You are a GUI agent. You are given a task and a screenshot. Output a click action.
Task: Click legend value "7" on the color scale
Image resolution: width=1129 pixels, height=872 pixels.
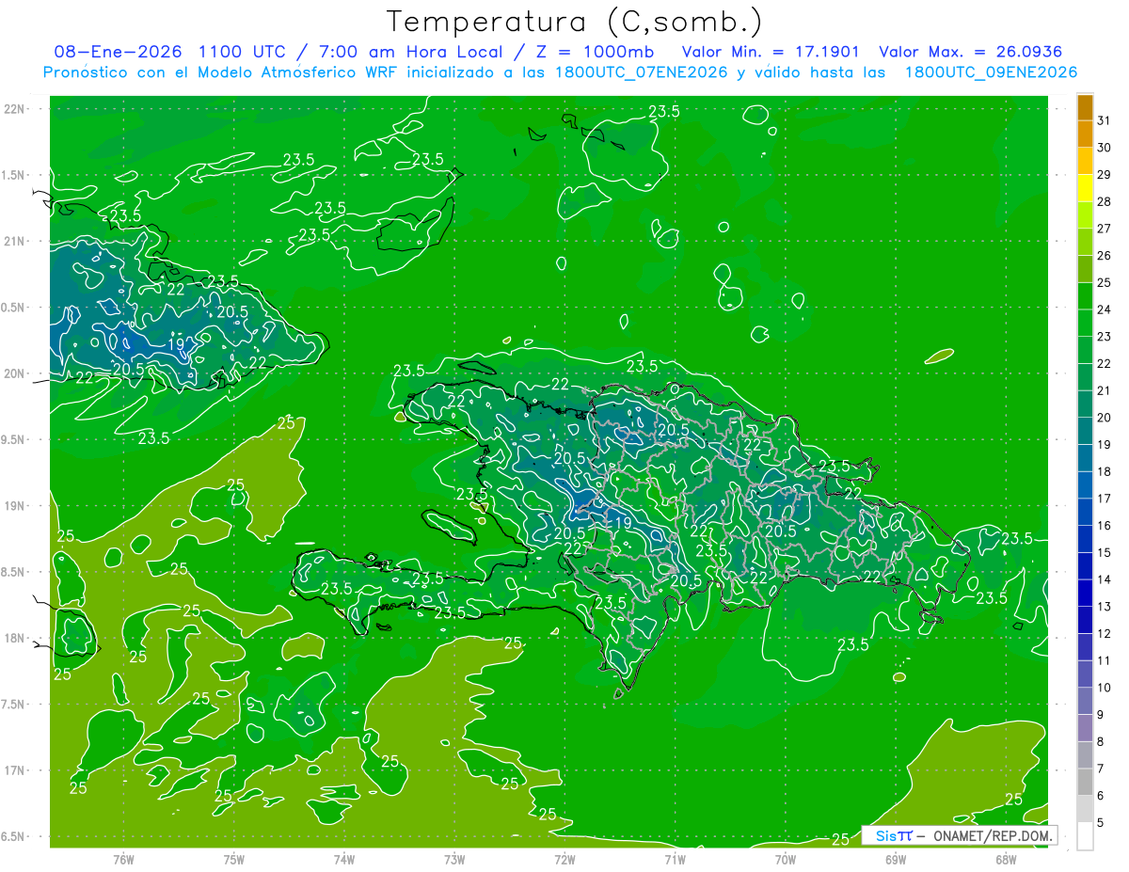pyautogui.click(x=1101, y=769)
